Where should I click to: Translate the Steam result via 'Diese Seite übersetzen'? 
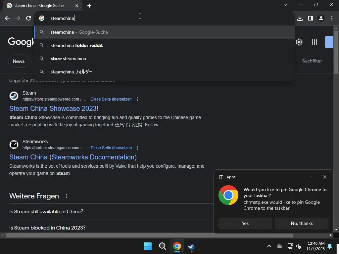coord(111,99)
